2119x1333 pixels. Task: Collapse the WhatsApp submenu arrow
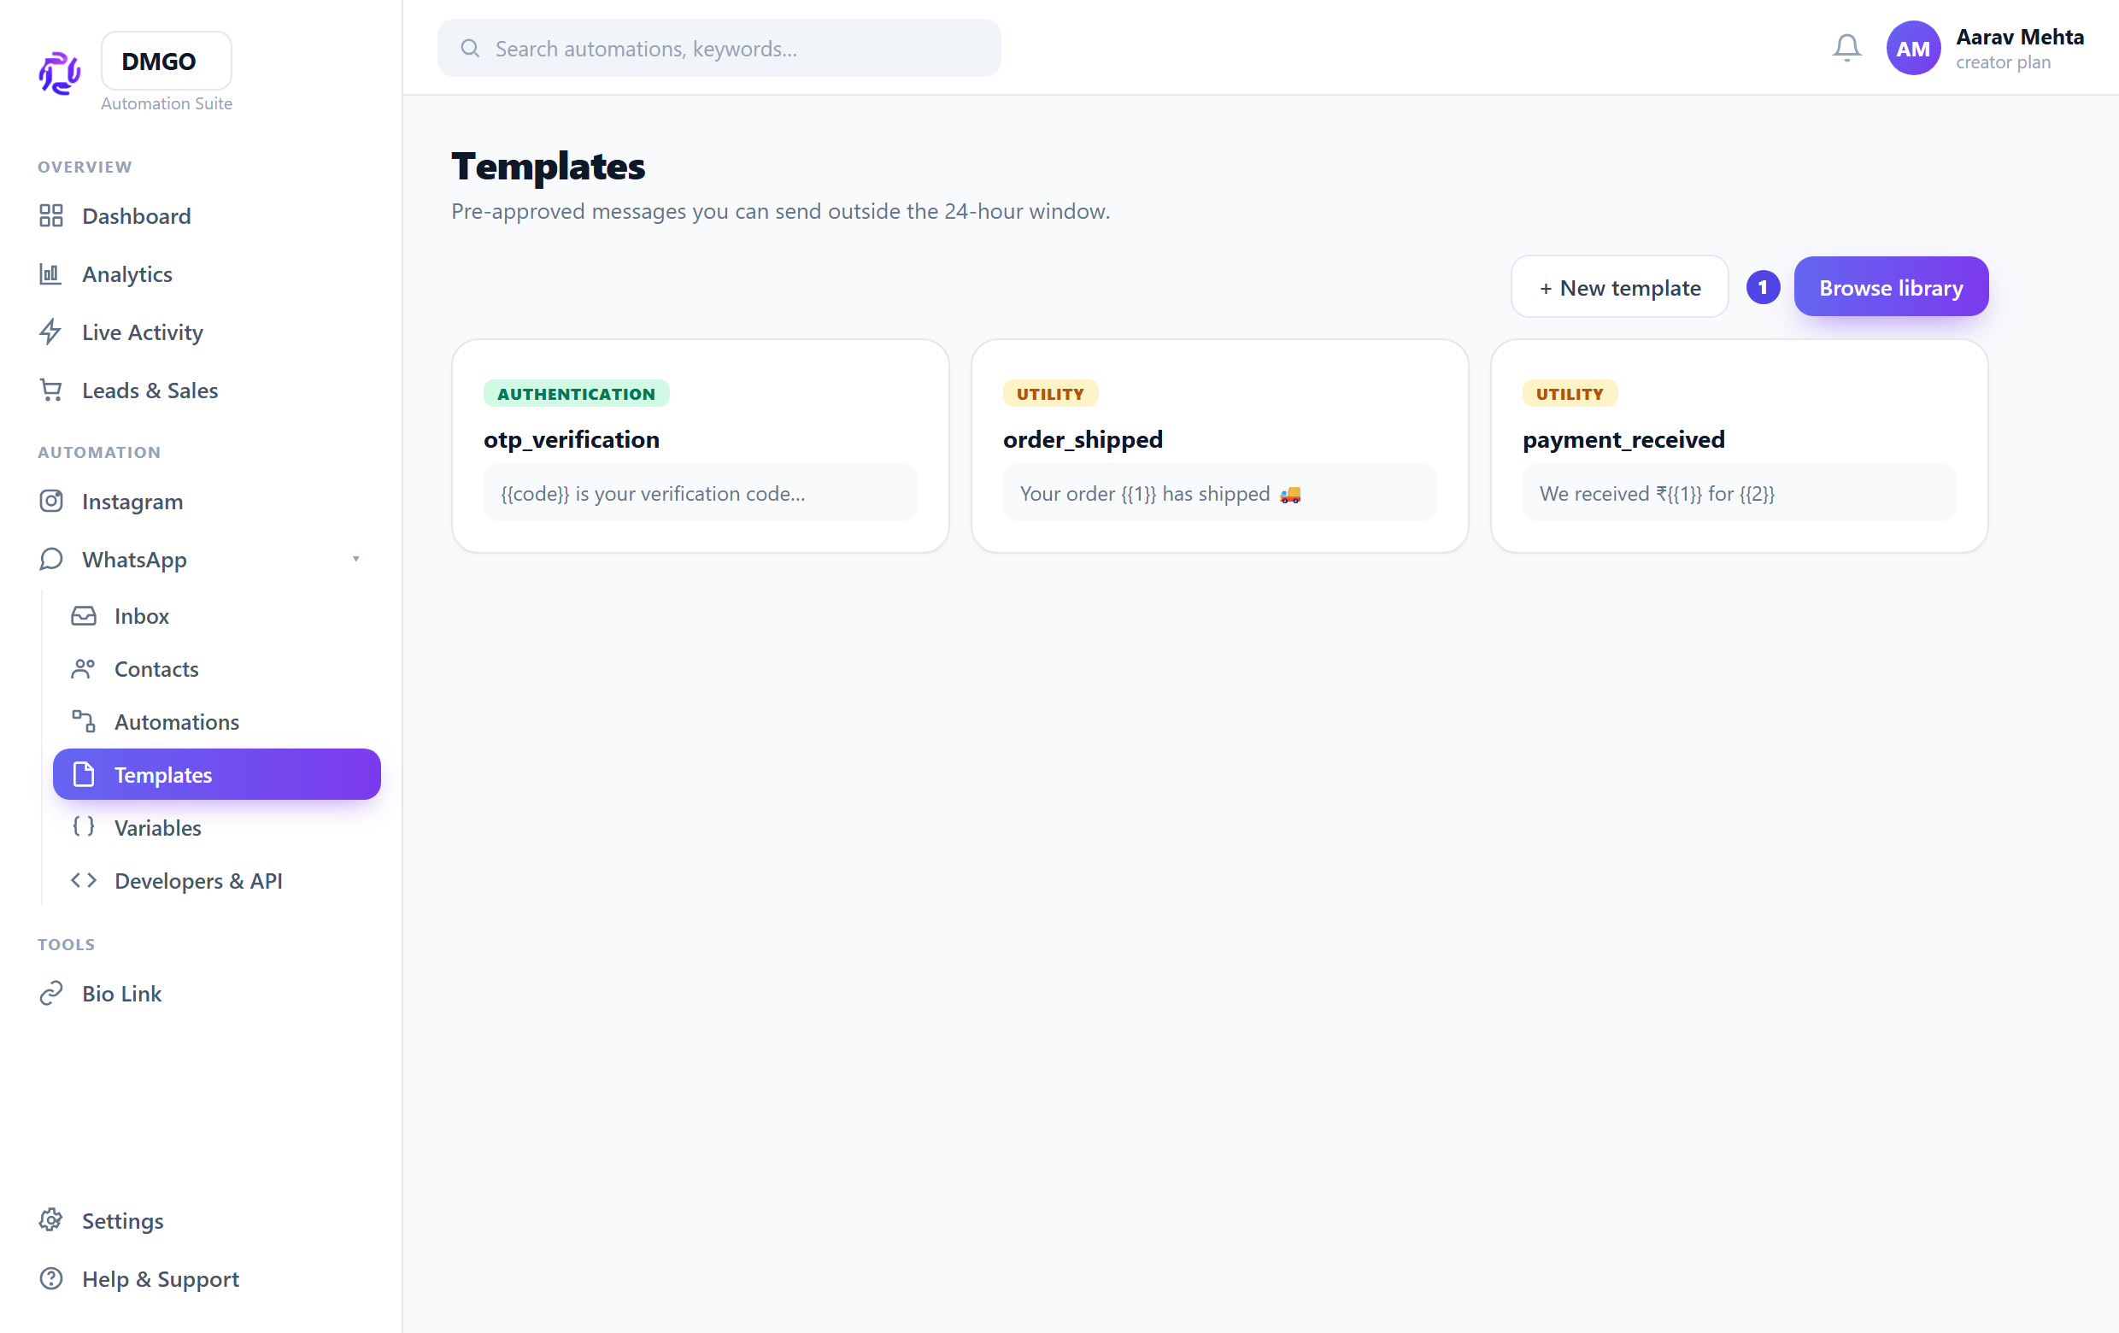[355, 559]
